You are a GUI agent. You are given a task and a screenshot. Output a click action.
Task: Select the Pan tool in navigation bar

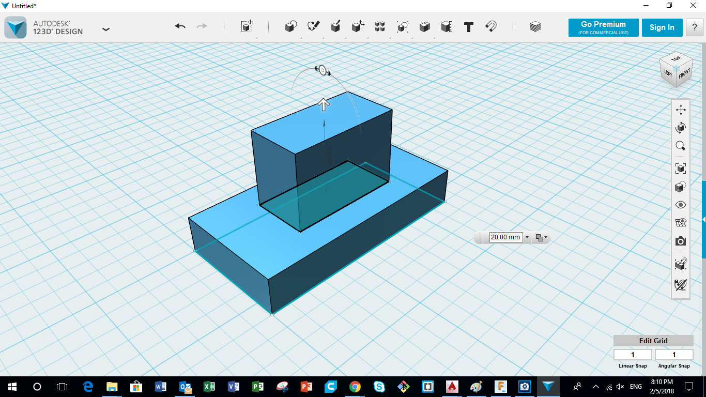[681, 110]
